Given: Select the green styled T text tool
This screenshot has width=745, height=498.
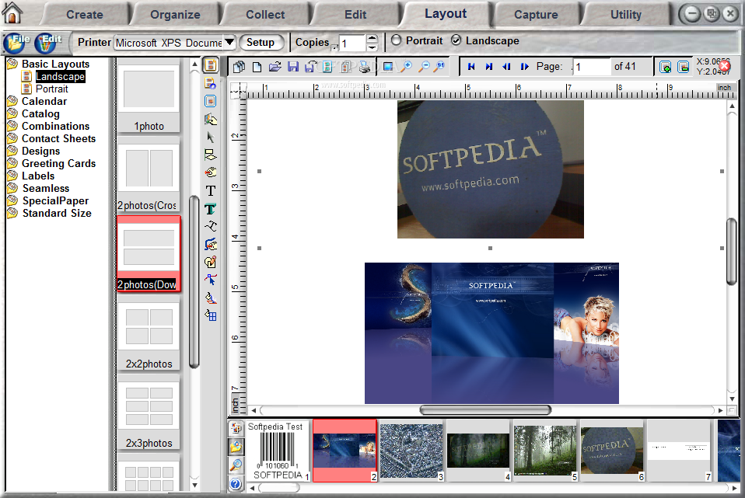Looking at the screenshot, I should (x=211, y=209).
